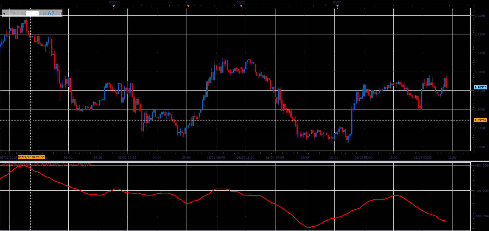
Task: Click the Jun month marker triangle
Action: (188, 6)
